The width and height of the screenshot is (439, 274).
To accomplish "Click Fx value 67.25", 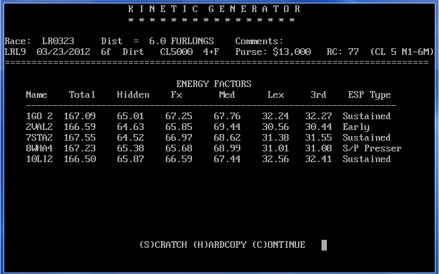I will [179, 116].
